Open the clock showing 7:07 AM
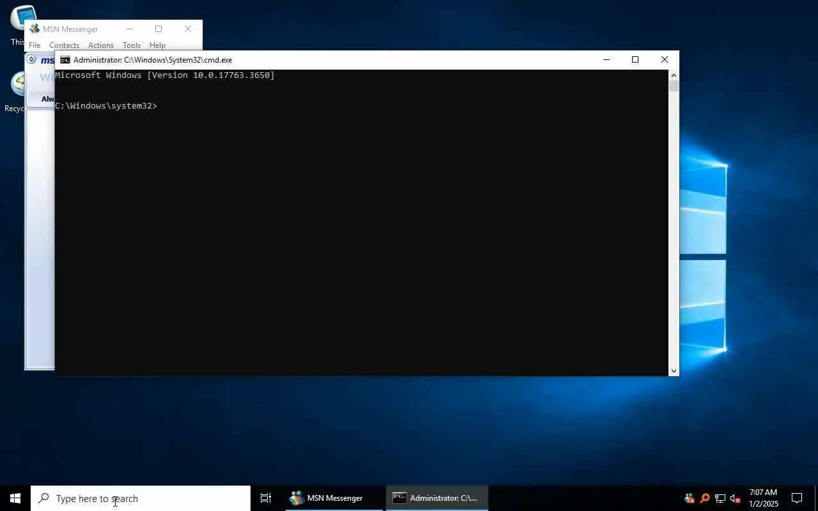This screenshot has height=511, width=818. [x=764, y=498]
